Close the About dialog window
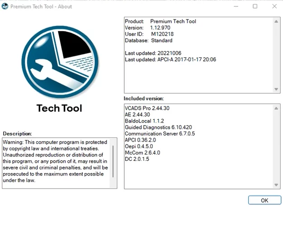 274,6
